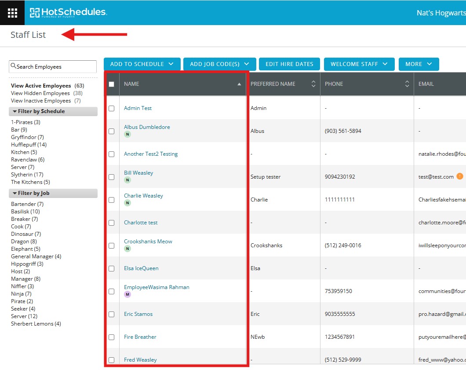Tick the select-all checkbox in header
Viewport: 466px width, 370px height.
click(112, 84)
